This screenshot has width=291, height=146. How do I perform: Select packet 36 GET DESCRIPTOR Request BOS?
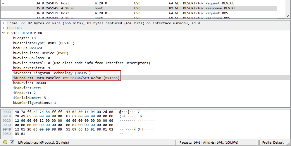pyautogui.click(x=139, y=13)
